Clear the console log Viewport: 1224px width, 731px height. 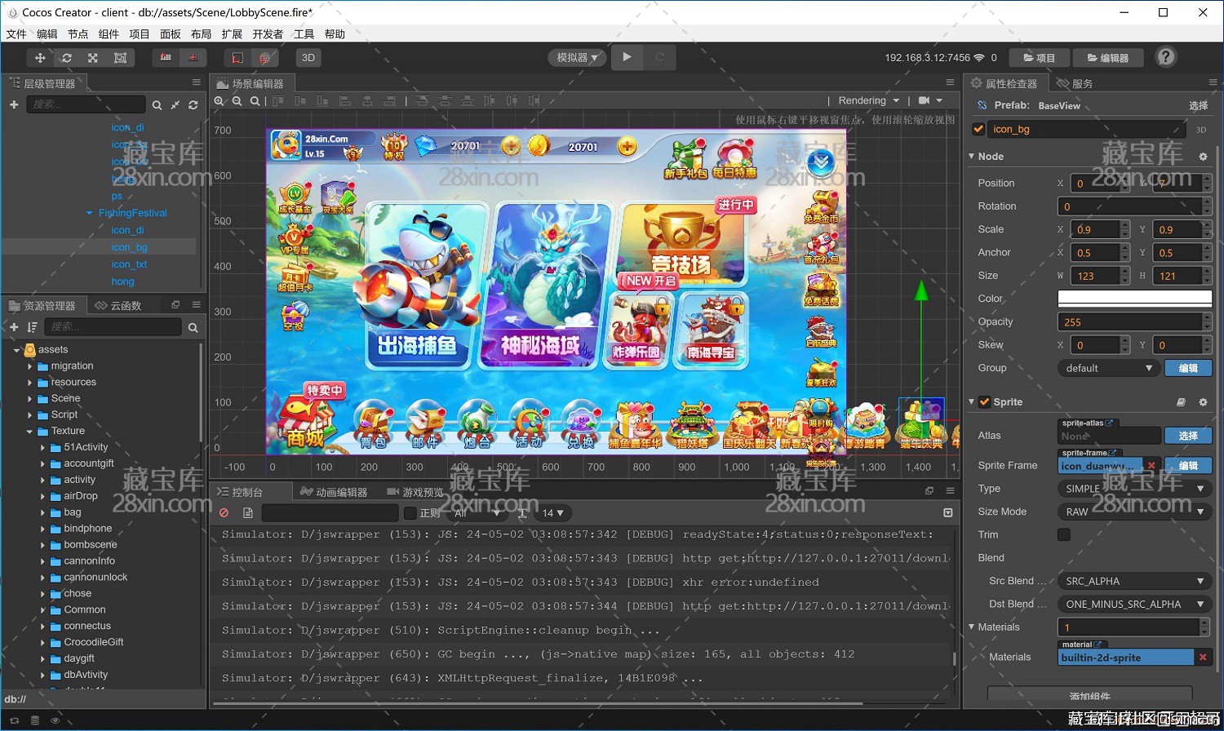click(224, 512)
